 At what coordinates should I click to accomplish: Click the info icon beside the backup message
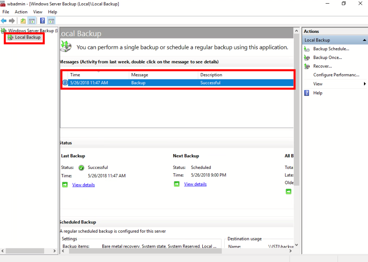click(x=65, y=83)
